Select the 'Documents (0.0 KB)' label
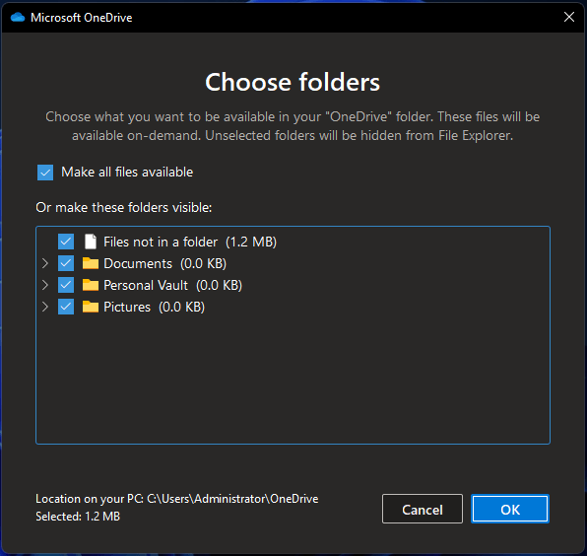This screenshot has width=587, height=556. (165, 263)
